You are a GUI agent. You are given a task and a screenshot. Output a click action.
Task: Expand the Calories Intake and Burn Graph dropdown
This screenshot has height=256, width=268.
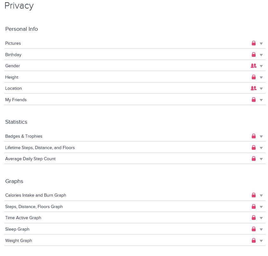[261, 195]
